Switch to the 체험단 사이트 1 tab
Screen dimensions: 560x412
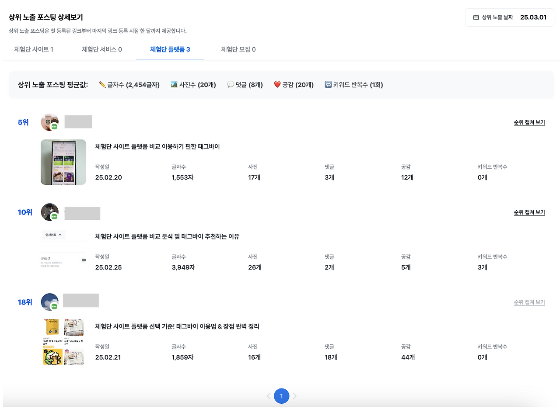click(x=34, y=50)
